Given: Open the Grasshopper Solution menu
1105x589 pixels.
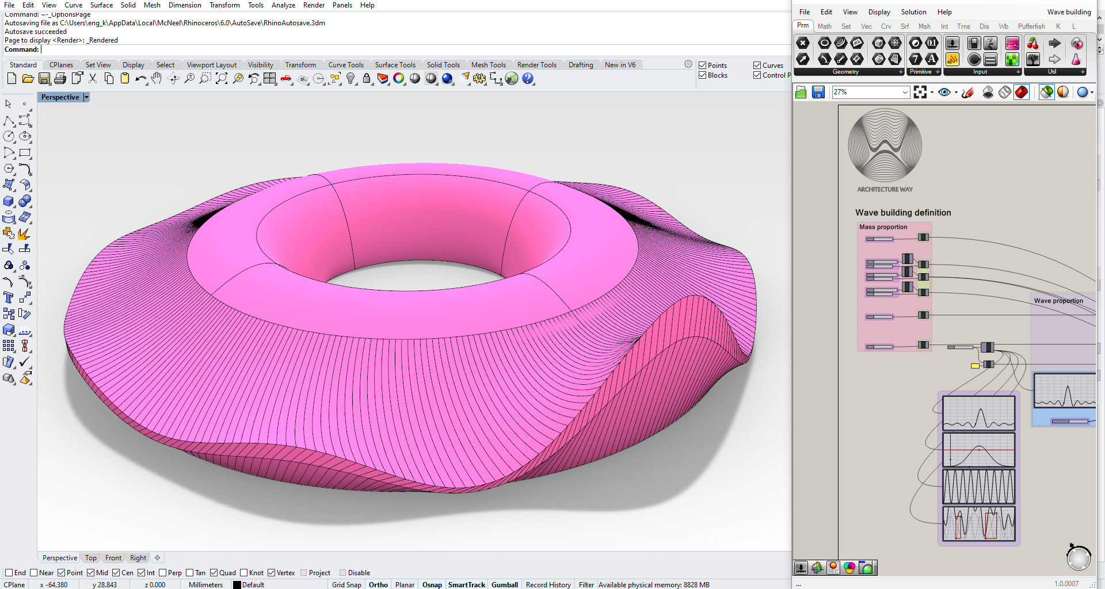Looking at the screenshot, I should click(913, 12).
